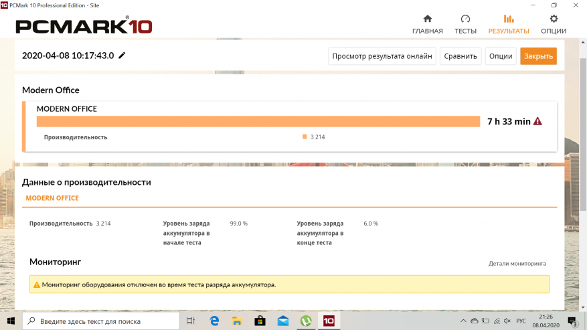Viewport: 587px width, 330px height.
Task: Launch Microsoft Edge from the taskbar
Action: pos(214,321)
